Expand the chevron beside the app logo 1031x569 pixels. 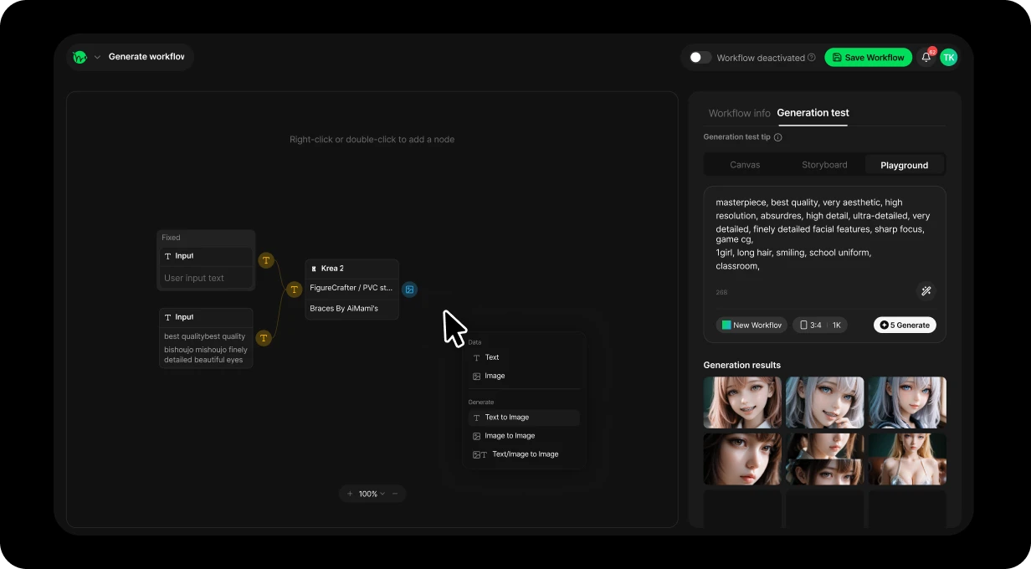[x=97, y=58]
